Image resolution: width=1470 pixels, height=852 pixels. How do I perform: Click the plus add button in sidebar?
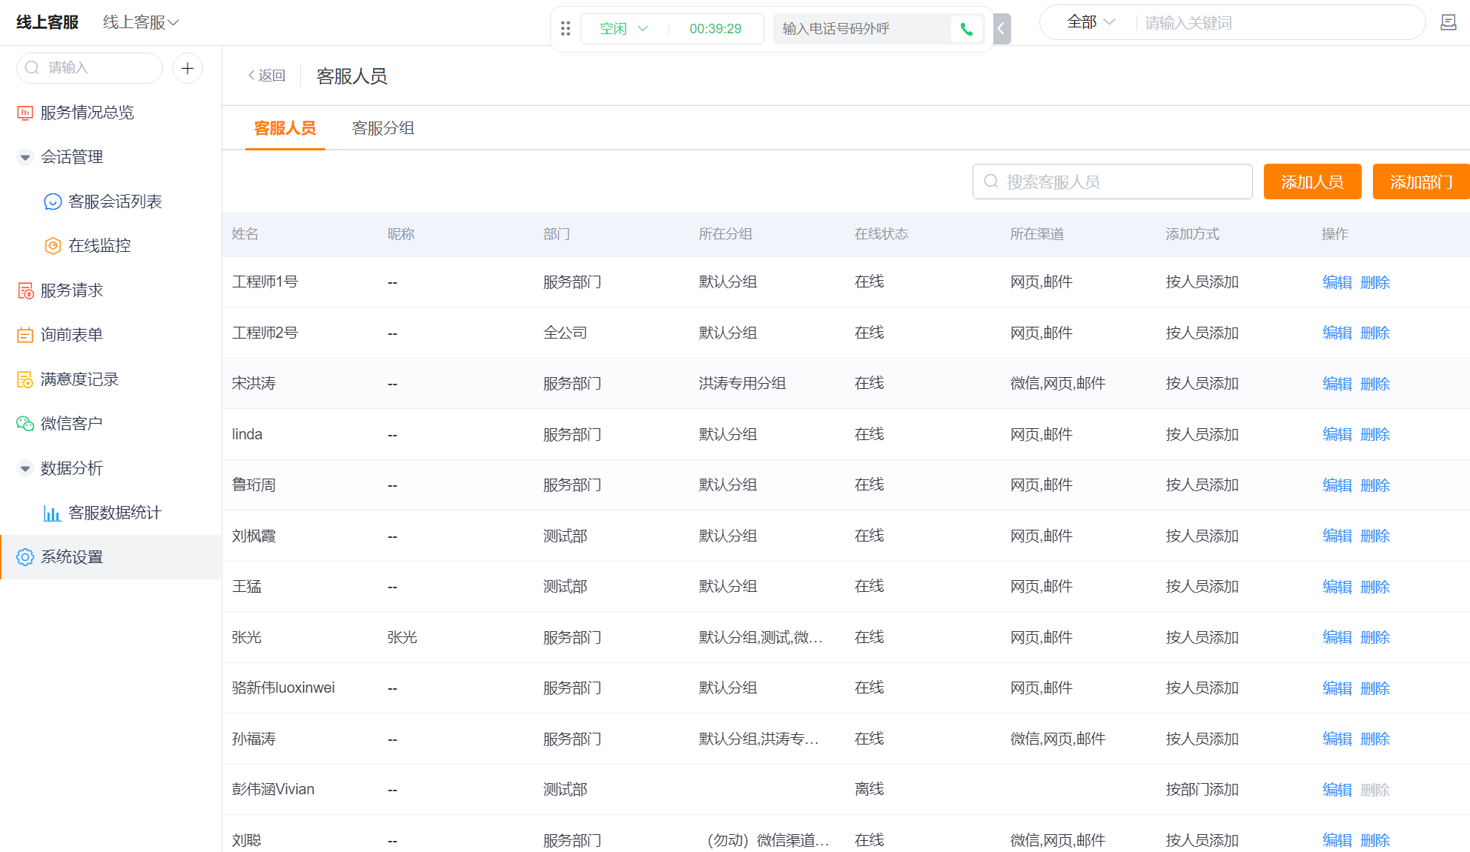pos(188,68)
